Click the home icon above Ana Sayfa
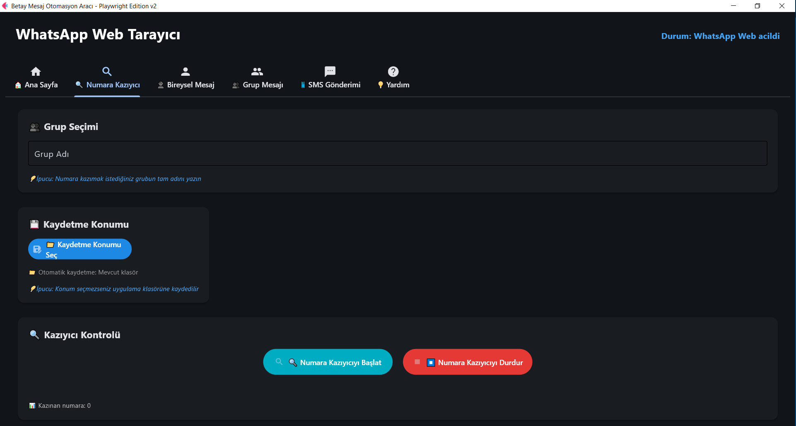This screenshot has width=796, height=426. click(36, 71)
